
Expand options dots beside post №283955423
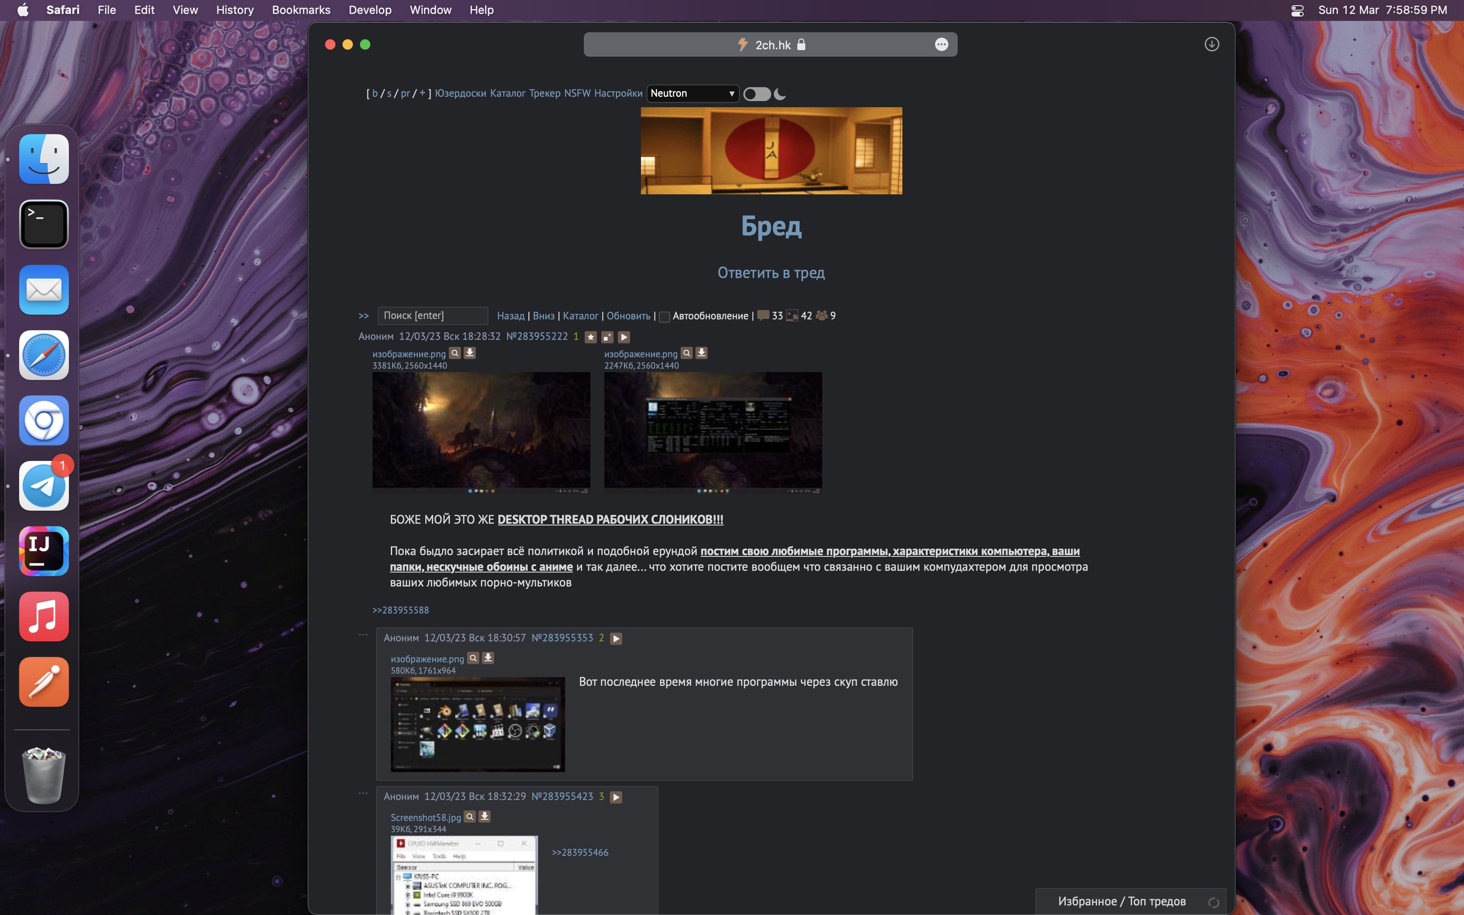click(x=363, y=793)
